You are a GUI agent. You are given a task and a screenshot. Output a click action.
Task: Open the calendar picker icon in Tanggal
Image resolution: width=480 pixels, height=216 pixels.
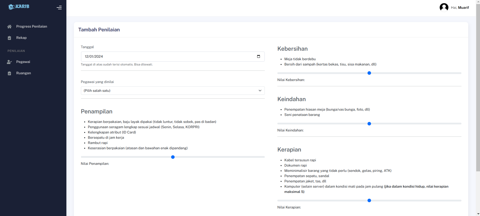click(259, 56)
